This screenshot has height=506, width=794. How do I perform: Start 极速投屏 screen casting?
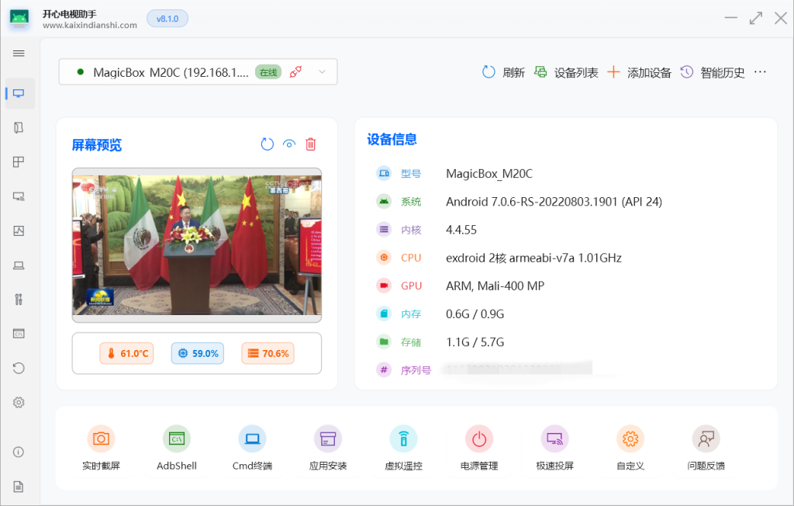tap(554, 439)
